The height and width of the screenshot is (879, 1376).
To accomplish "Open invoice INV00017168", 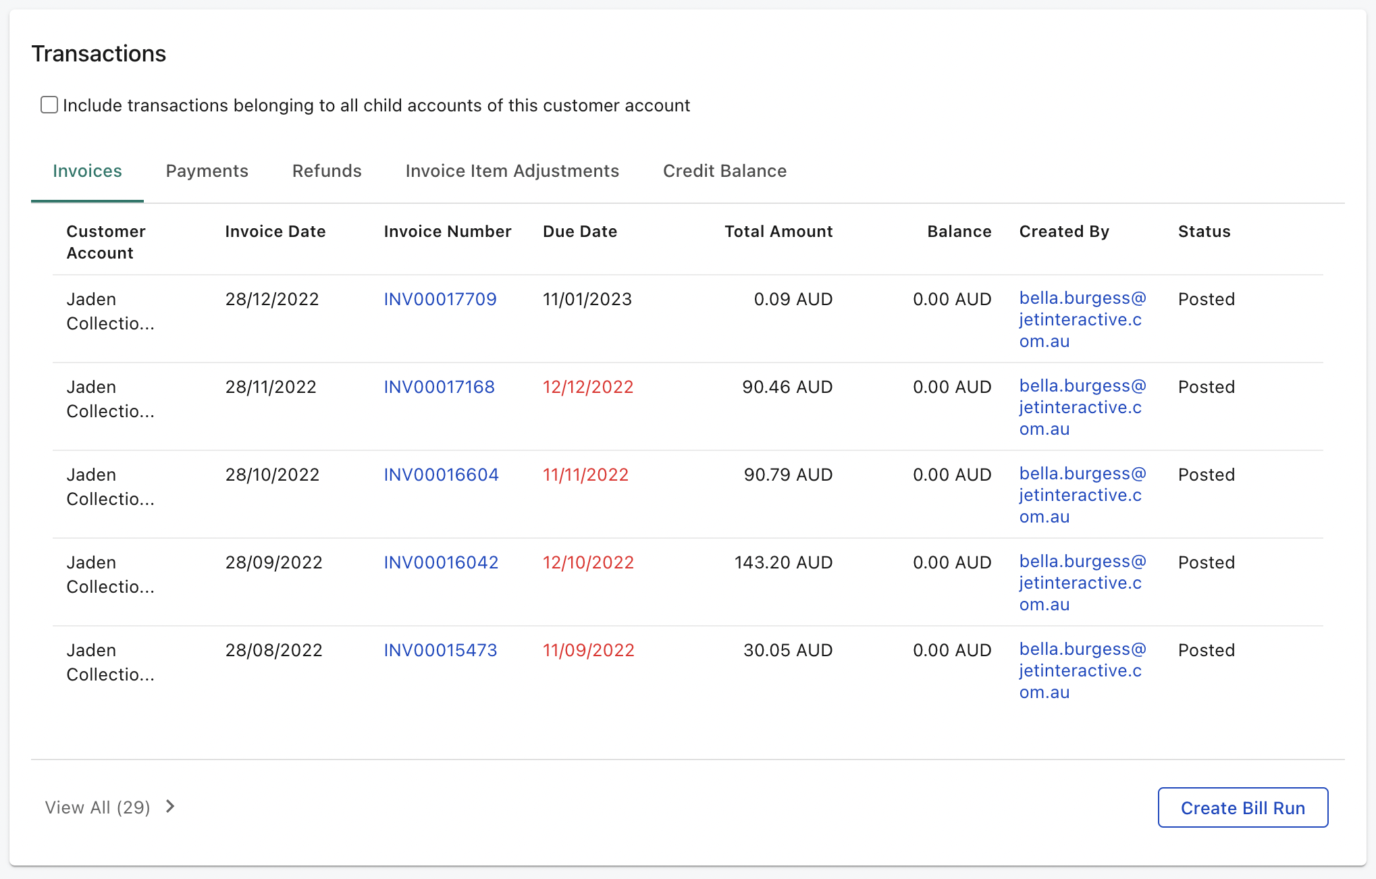I will click(x=440, y=387).
